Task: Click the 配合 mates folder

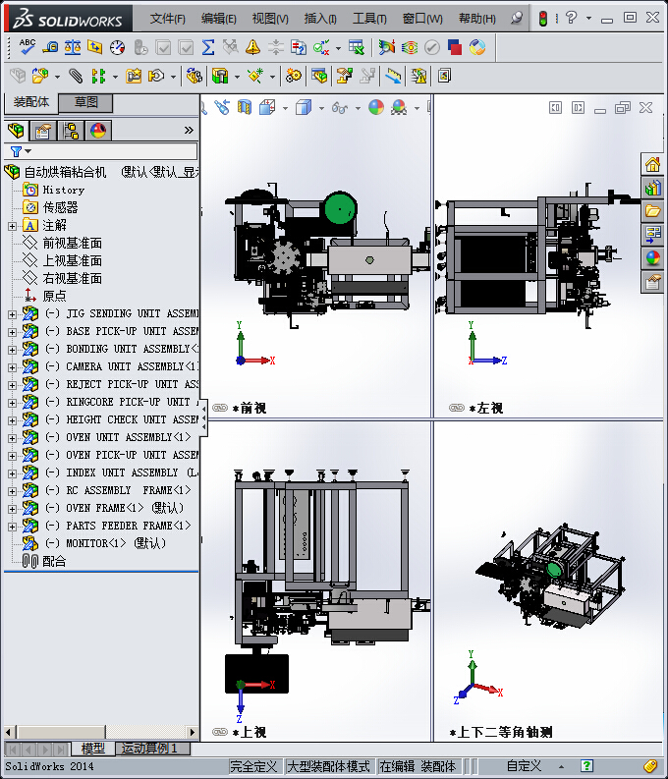Action: coord(54,561)
